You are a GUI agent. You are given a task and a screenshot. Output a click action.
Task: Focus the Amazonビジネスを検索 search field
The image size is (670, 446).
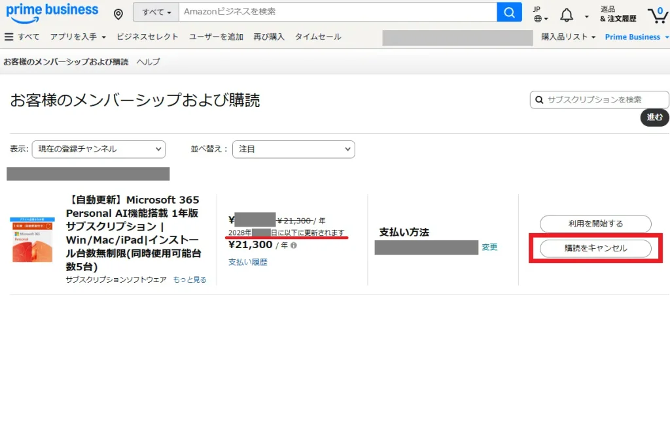338,12
